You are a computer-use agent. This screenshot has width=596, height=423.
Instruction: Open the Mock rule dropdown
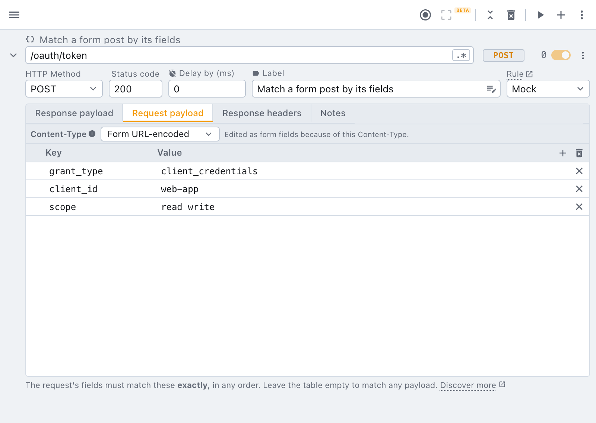click(x=548, y=89)
